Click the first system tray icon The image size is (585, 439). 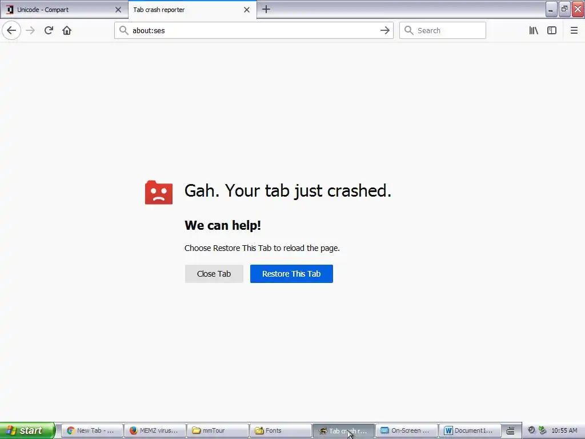pos(531,430)
